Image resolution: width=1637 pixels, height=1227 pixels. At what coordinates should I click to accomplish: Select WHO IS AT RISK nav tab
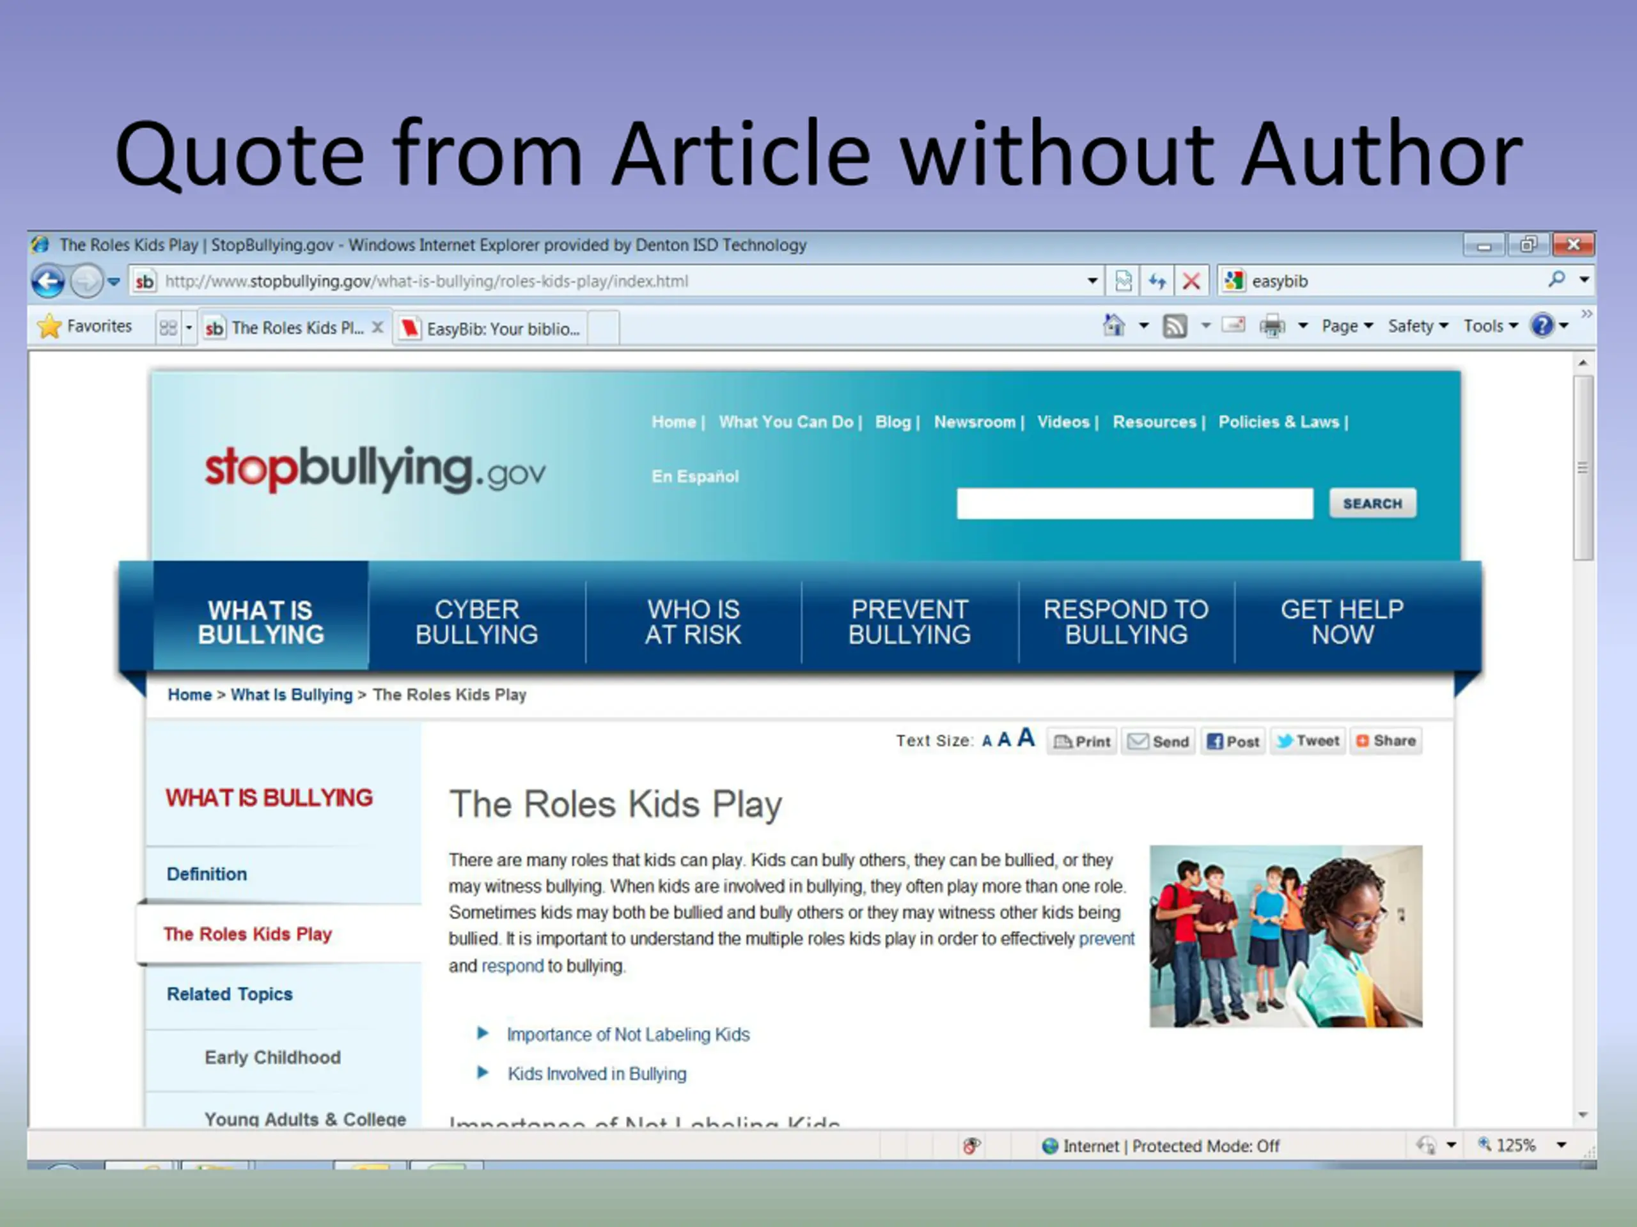click(693, 621)
